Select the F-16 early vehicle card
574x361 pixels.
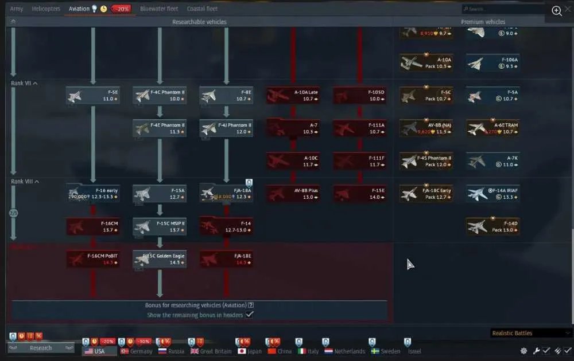(x=93, y=194)
